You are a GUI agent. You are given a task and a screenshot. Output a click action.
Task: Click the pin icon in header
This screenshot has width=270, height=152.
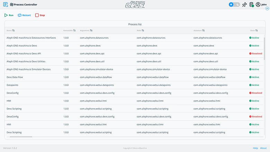pos(244,5)
